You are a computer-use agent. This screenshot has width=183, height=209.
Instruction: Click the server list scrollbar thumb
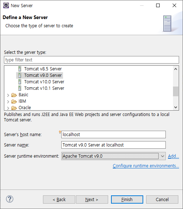click(x=176, y=92)
